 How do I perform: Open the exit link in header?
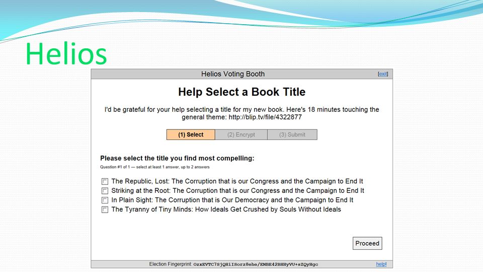coord(383,74)
